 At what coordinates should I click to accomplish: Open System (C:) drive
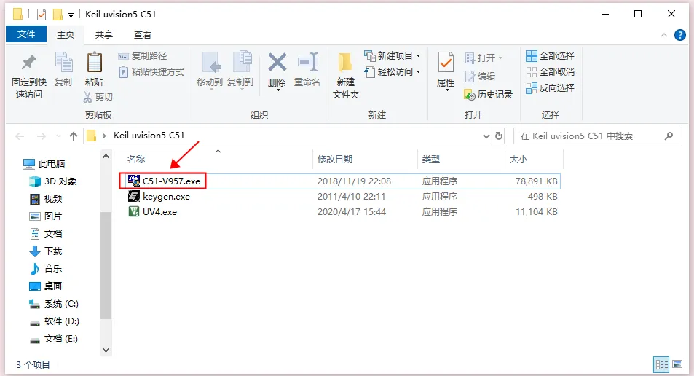pyautogui.click(x=54, y=304)
